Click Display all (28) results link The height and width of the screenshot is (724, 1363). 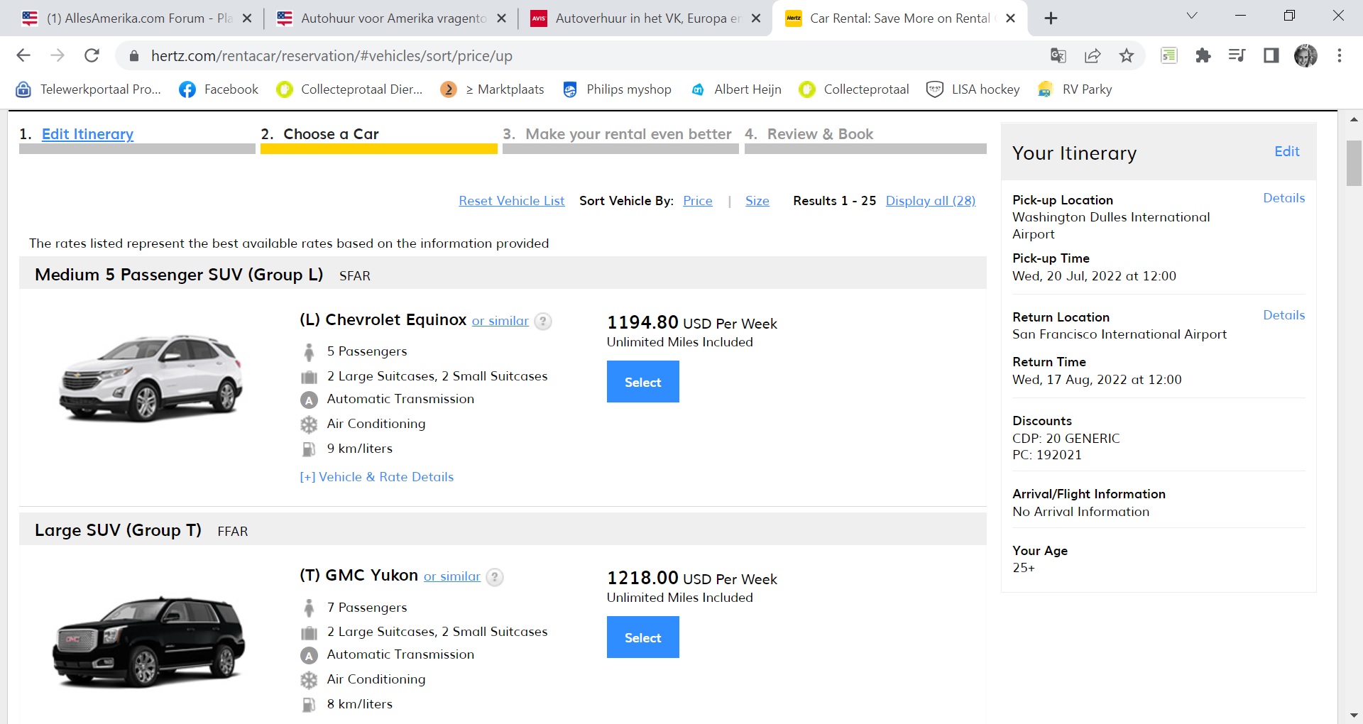tap(930, 201)
